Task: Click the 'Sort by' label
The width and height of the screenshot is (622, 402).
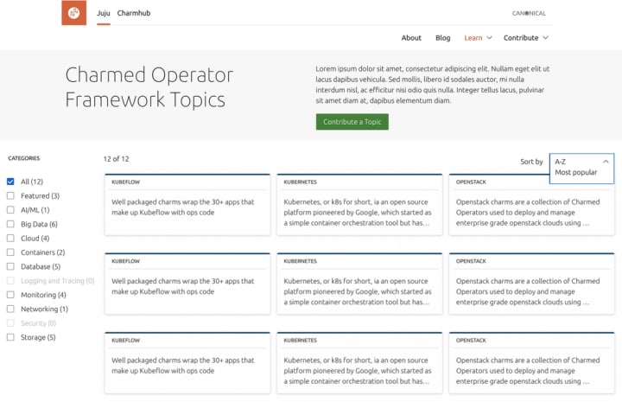Action: click(531, 162)
